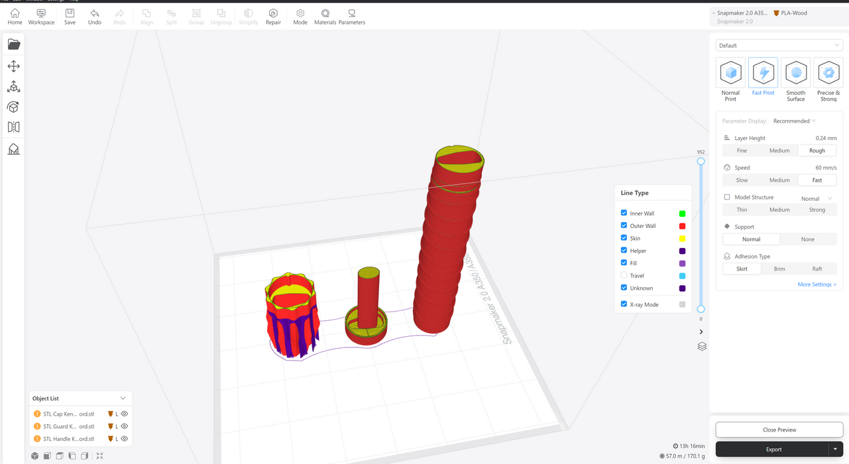Open the More Settings link

(x=817, y=284)
